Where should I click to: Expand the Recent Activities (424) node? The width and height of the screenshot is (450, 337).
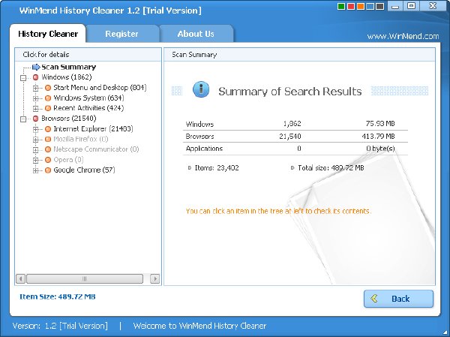click(35, 108)
